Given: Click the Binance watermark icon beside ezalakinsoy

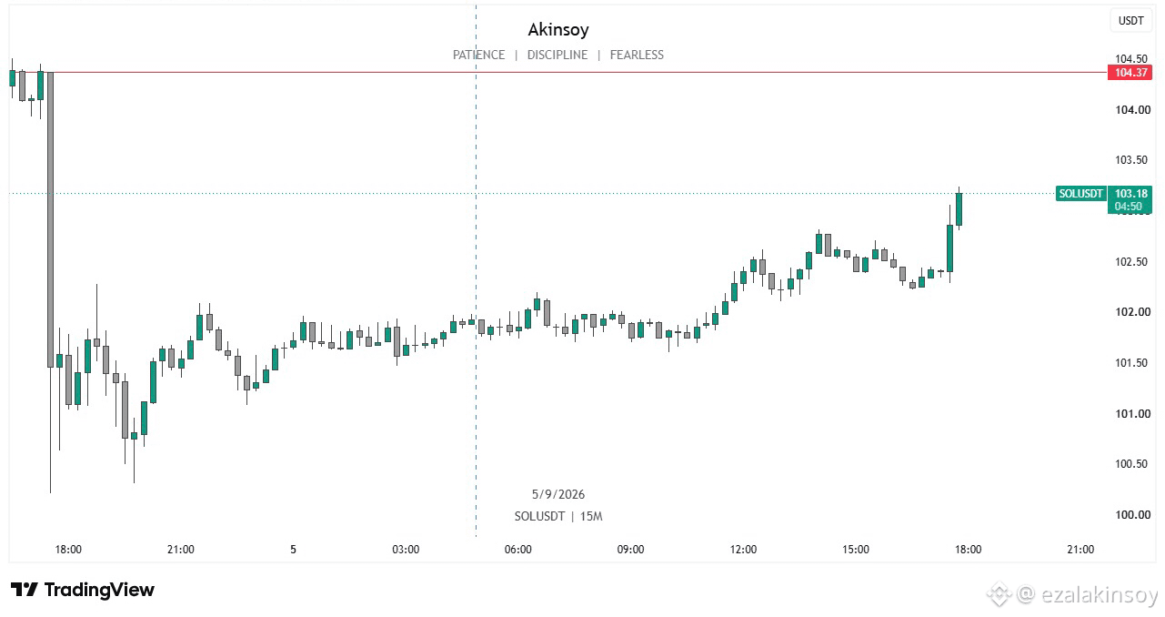Looking at the screenshot, I should (999, 595).
